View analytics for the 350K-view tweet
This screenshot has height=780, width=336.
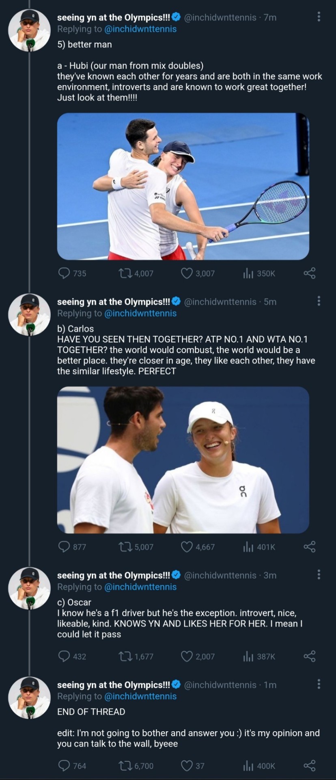[248, 273]
